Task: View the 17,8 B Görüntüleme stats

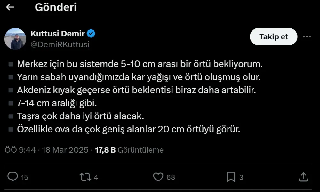Action: [129, 150]
